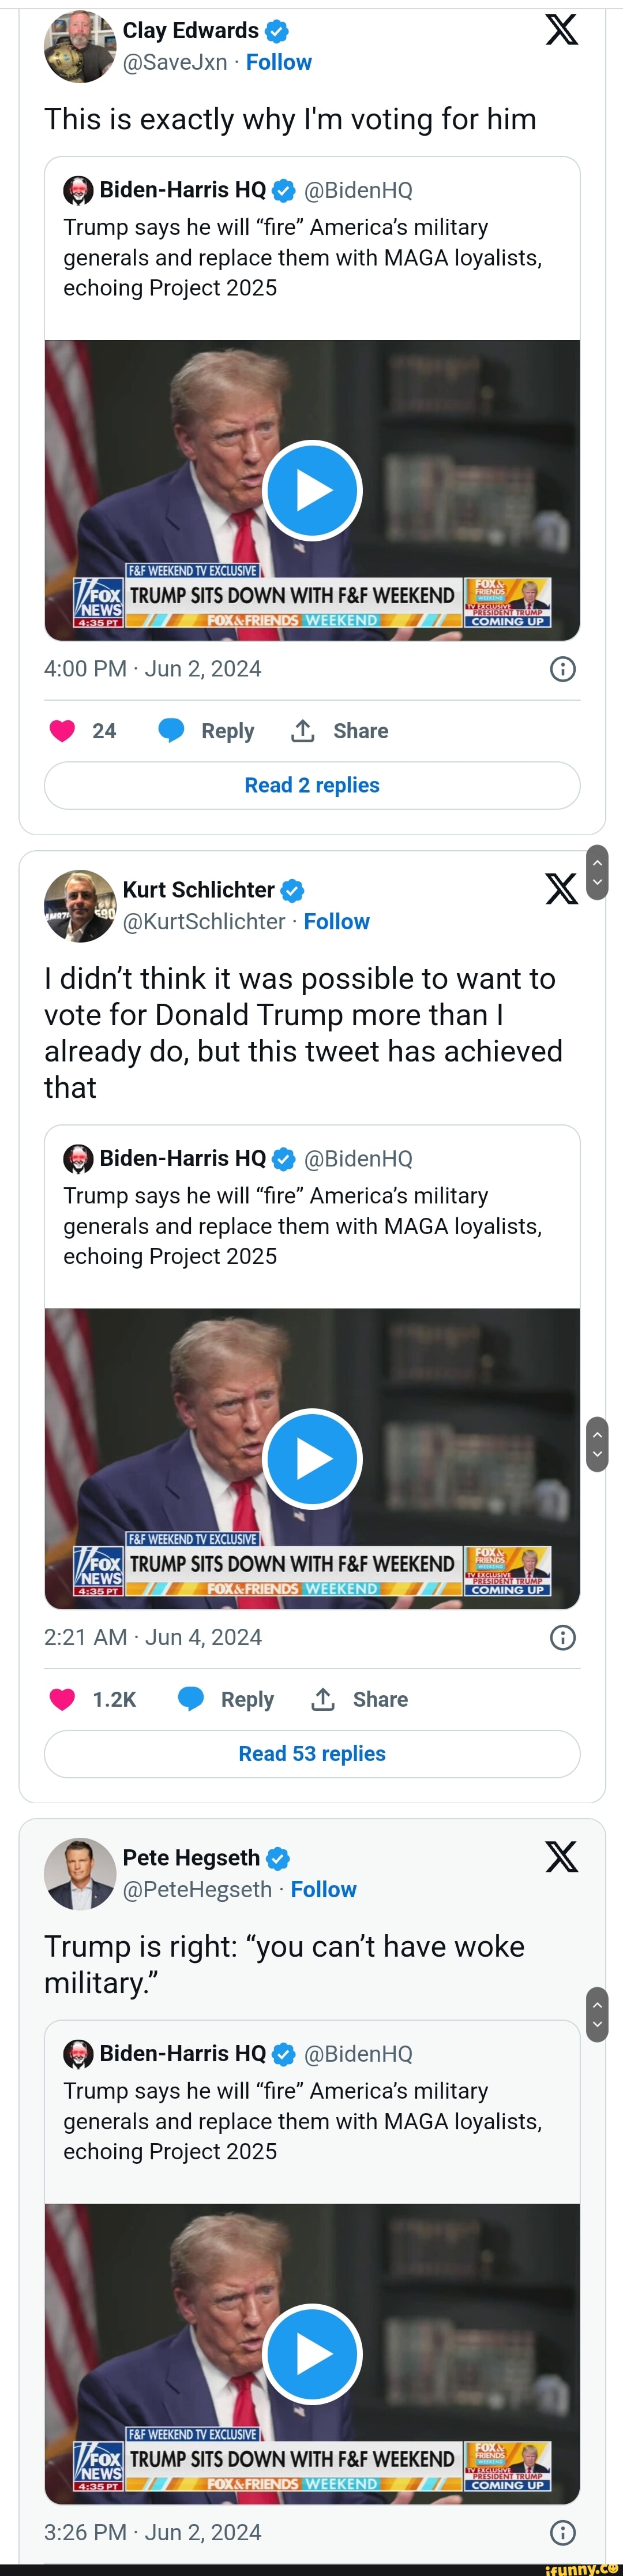
Task: Play the video in Kurt Schlichter's tweet
Action: pyautogui.click(x=312, y=1459)
